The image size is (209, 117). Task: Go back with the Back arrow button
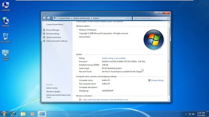click(44, 18)
